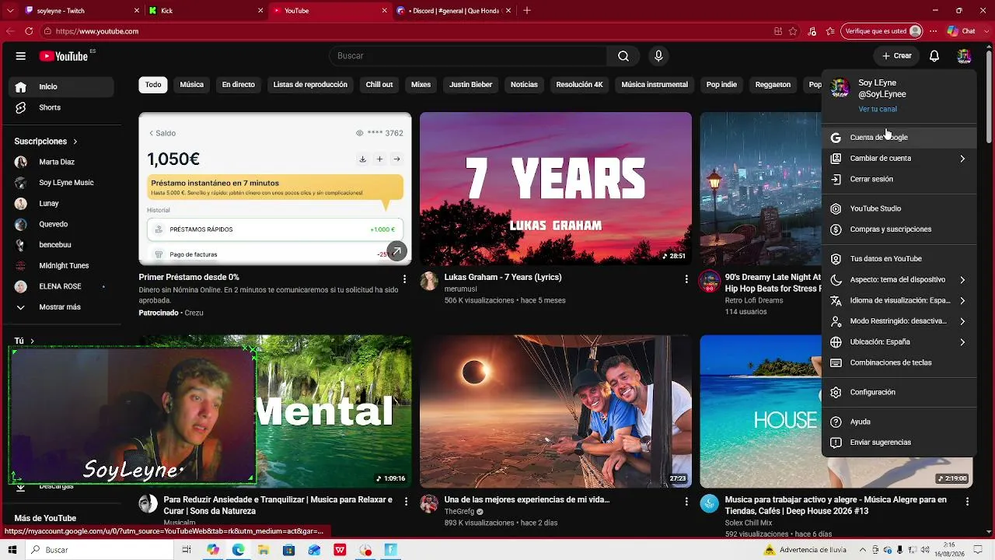Open a new browser tab
The width and height of the screenshot is (995, 560).
coord(527,11)
